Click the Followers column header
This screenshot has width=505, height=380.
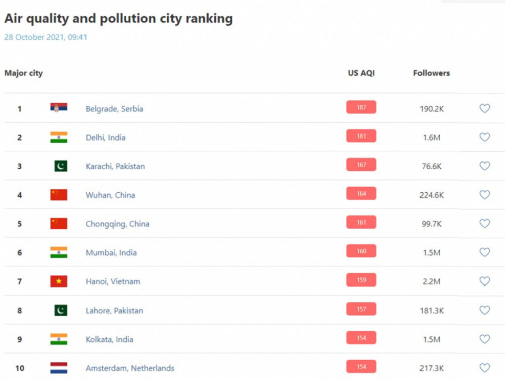click(431, 73)
